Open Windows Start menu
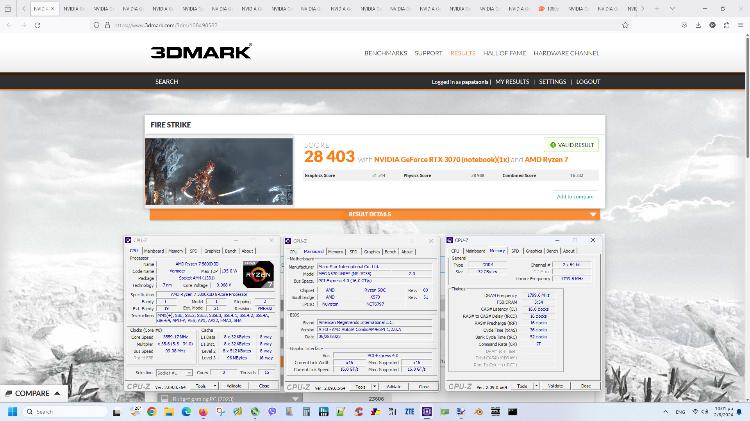750x421 pixels. (x=12, y=412)
